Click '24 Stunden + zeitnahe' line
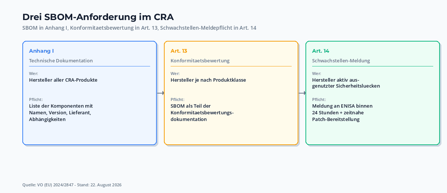The image size is (447, 193). click(x=338, y=112)
